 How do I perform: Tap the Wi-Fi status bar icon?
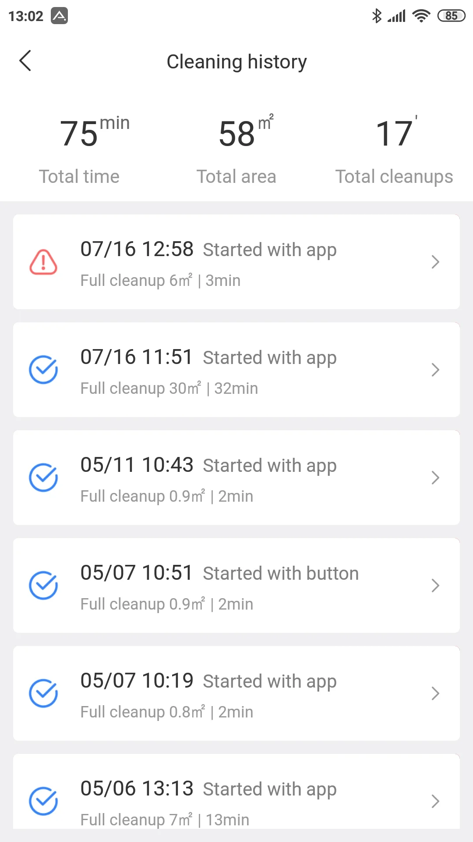[421, 16]
